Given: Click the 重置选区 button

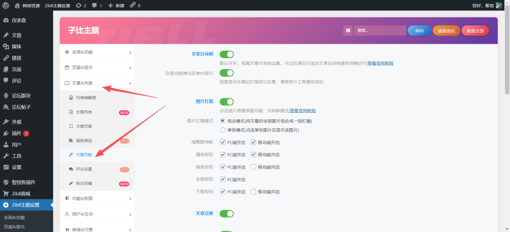Looking at the screenshot, I should tap(446, 30).
